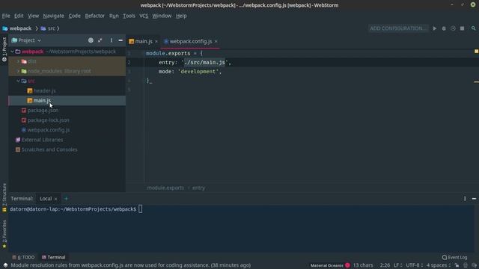Hide the Project panel with minus icon
This screenshot has width=479, height=269.
coord(120,40)
